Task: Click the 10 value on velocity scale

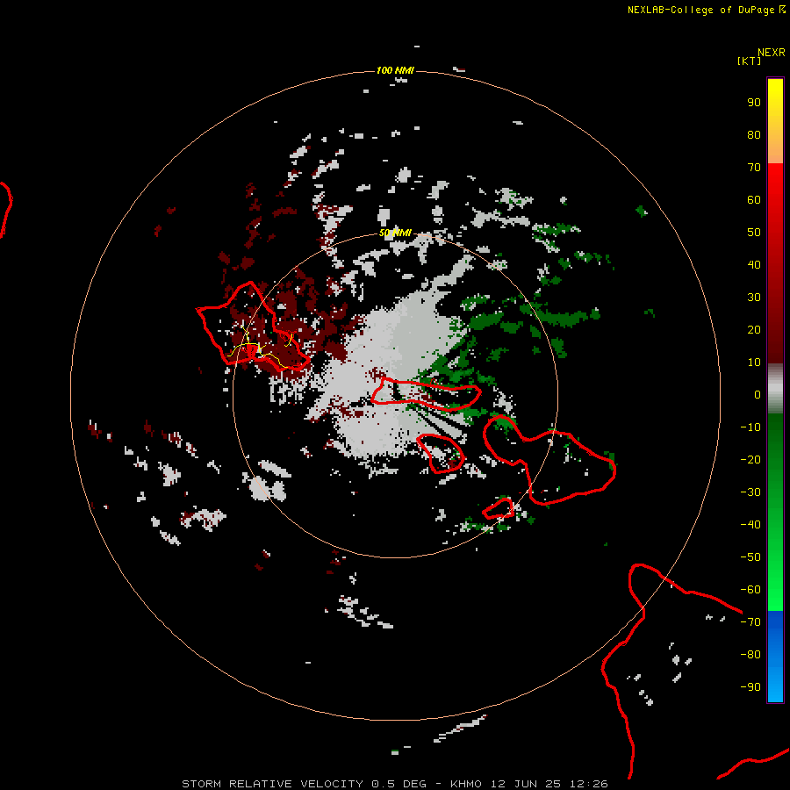Action: pyautogui.click(x=754, y=363)
